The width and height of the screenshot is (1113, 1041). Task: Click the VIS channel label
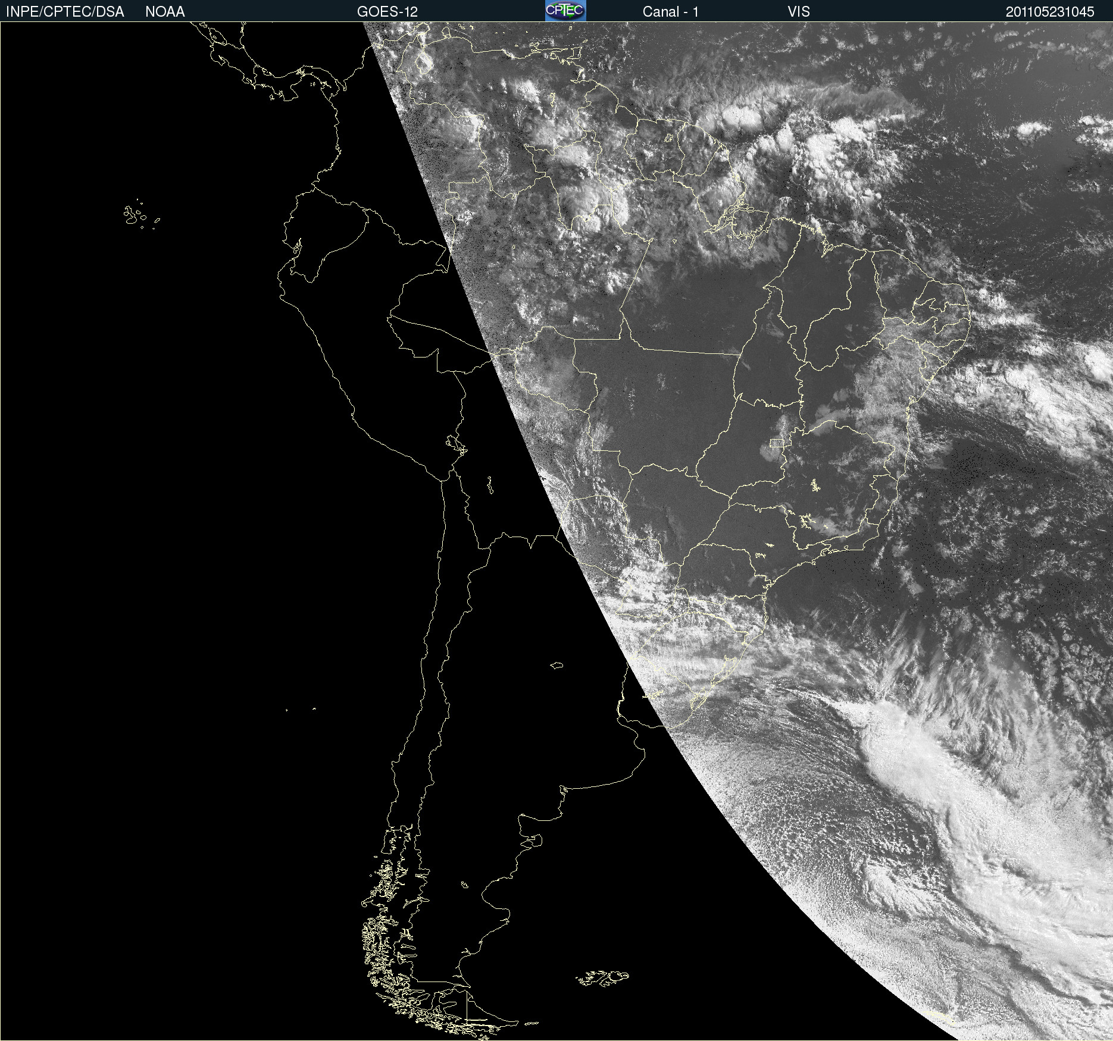click(799, 12)
